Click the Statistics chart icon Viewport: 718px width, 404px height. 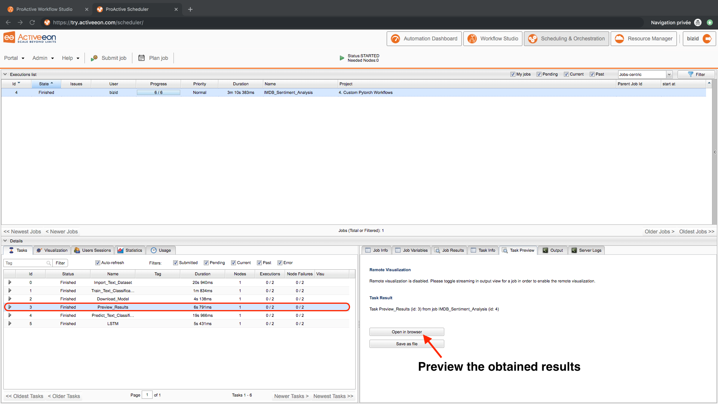point(120,250)
